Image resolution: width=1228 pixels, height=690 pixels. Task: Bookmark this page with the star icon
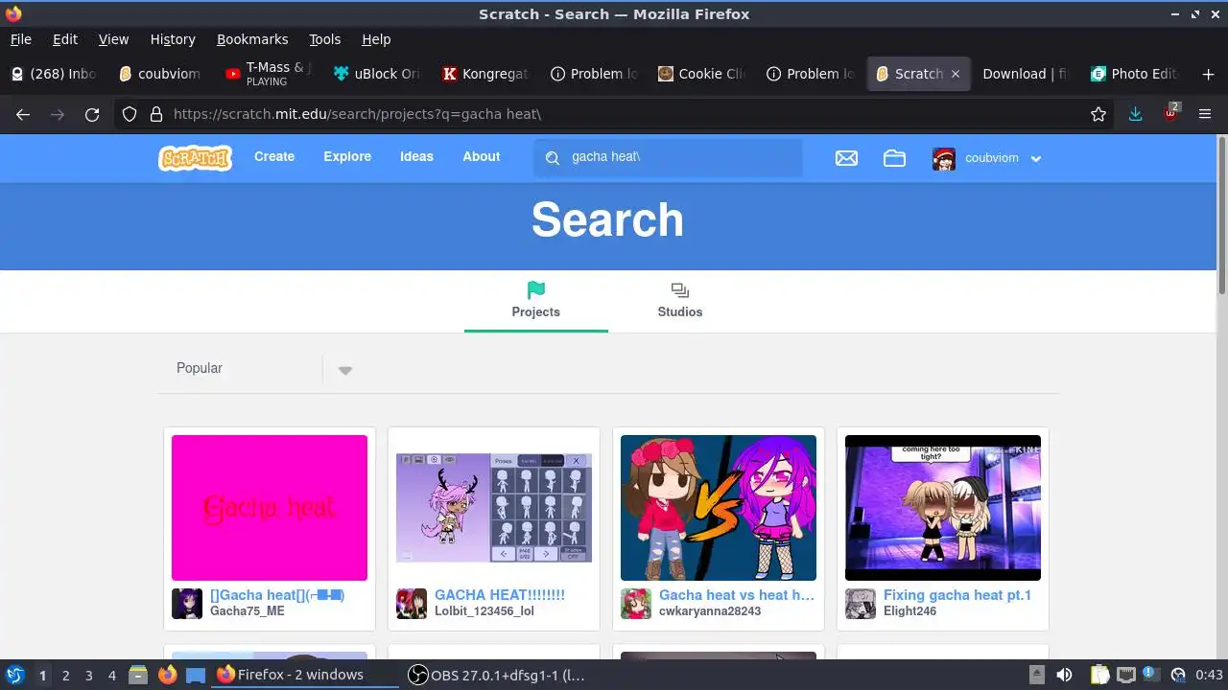(x=1098, y=114)
